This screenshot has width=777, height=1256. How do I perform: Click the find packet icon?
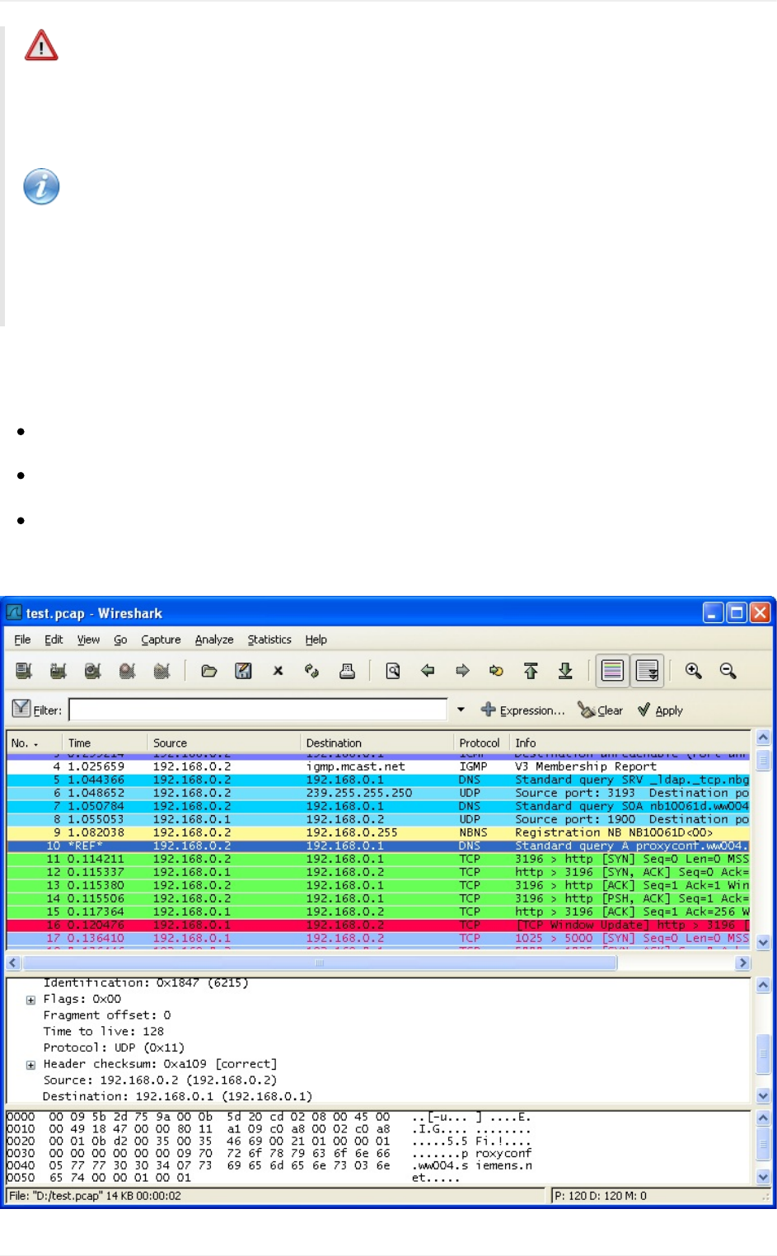tap(393, 671)
